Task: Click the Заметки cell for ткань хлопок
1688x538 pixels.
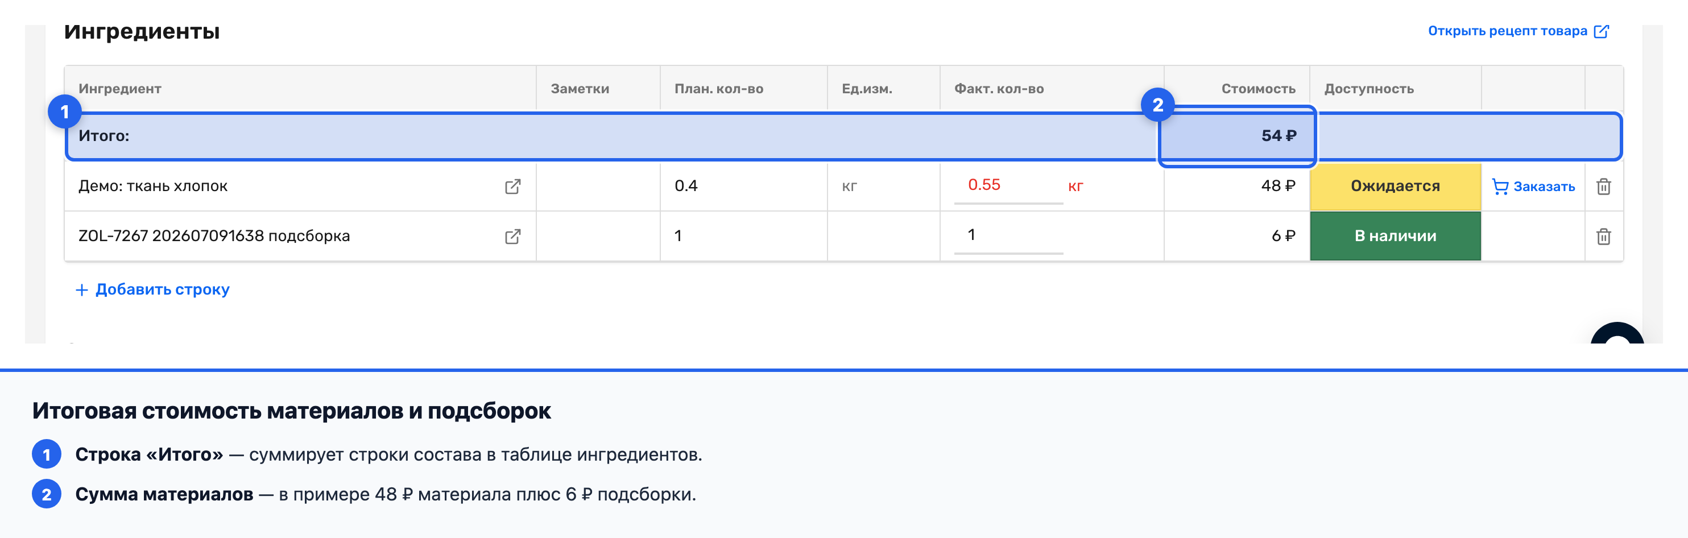Action: tap(598, 187)
